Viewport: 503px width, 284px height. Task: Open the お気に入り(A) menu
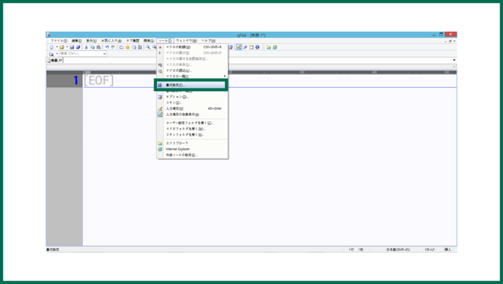tap(112, 41)
